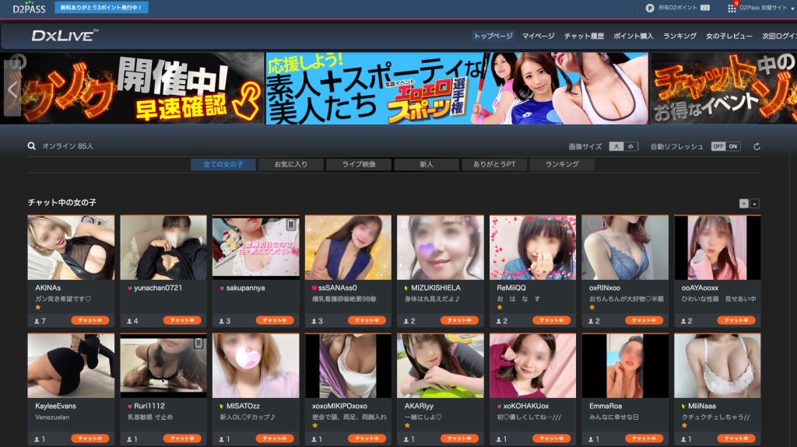Open ポイント購入 link in header

[x=634, y=36]
